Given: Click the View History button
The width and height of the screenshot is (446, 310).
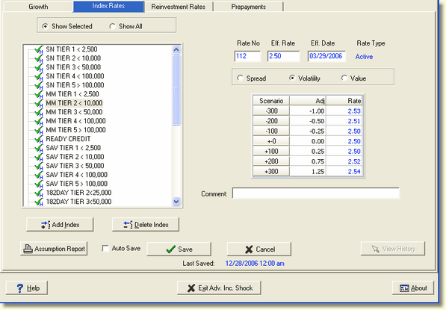Looking at the screenshot, I should click(393, 249).
